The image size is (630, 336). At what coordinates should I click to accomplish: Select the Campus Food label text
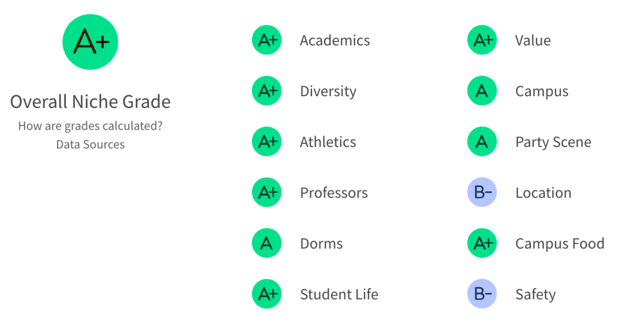pyautogui.click(x=559, y=243)
